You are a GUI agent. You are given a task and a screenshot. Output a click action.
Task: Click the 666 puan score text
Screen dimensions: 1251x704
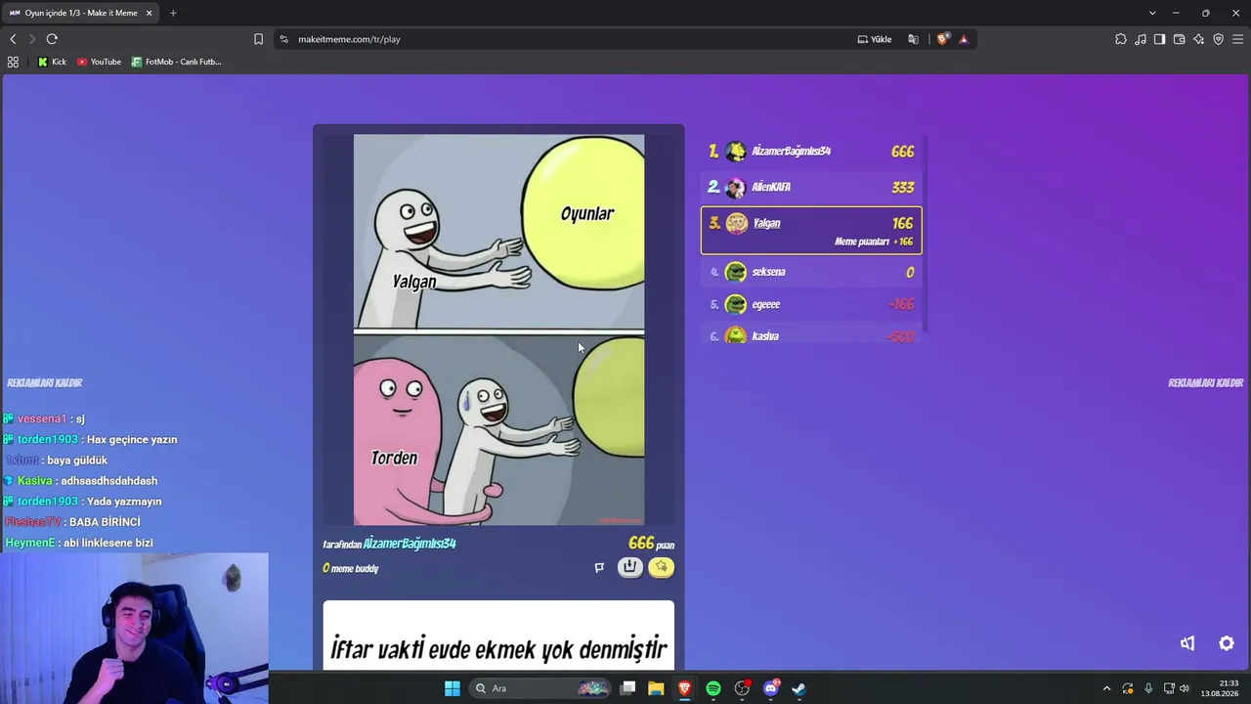pyautogui.click(x=651, y=544)
